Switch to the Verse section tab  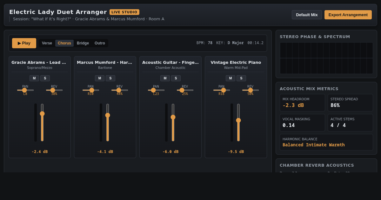47,43
